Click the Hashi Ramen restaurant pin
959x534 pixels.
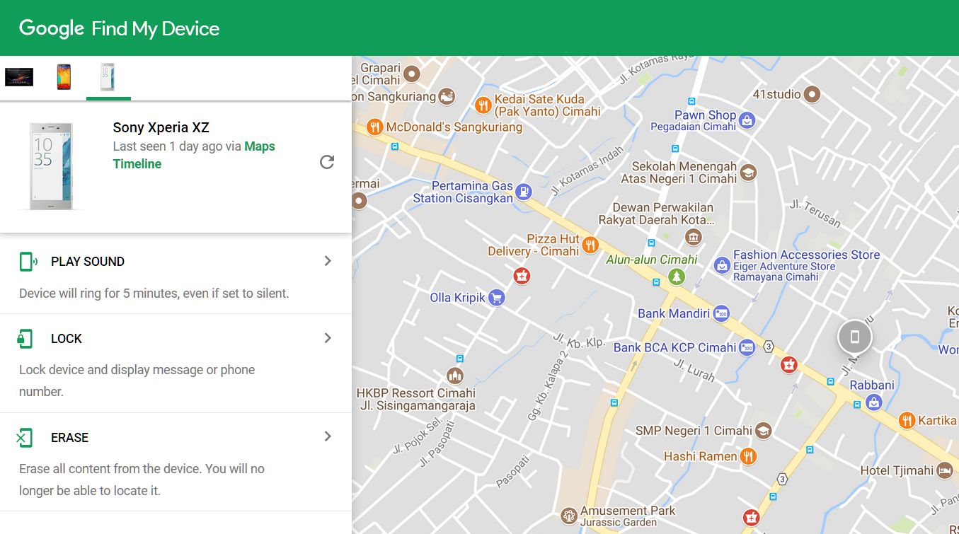tap(749, 456)
